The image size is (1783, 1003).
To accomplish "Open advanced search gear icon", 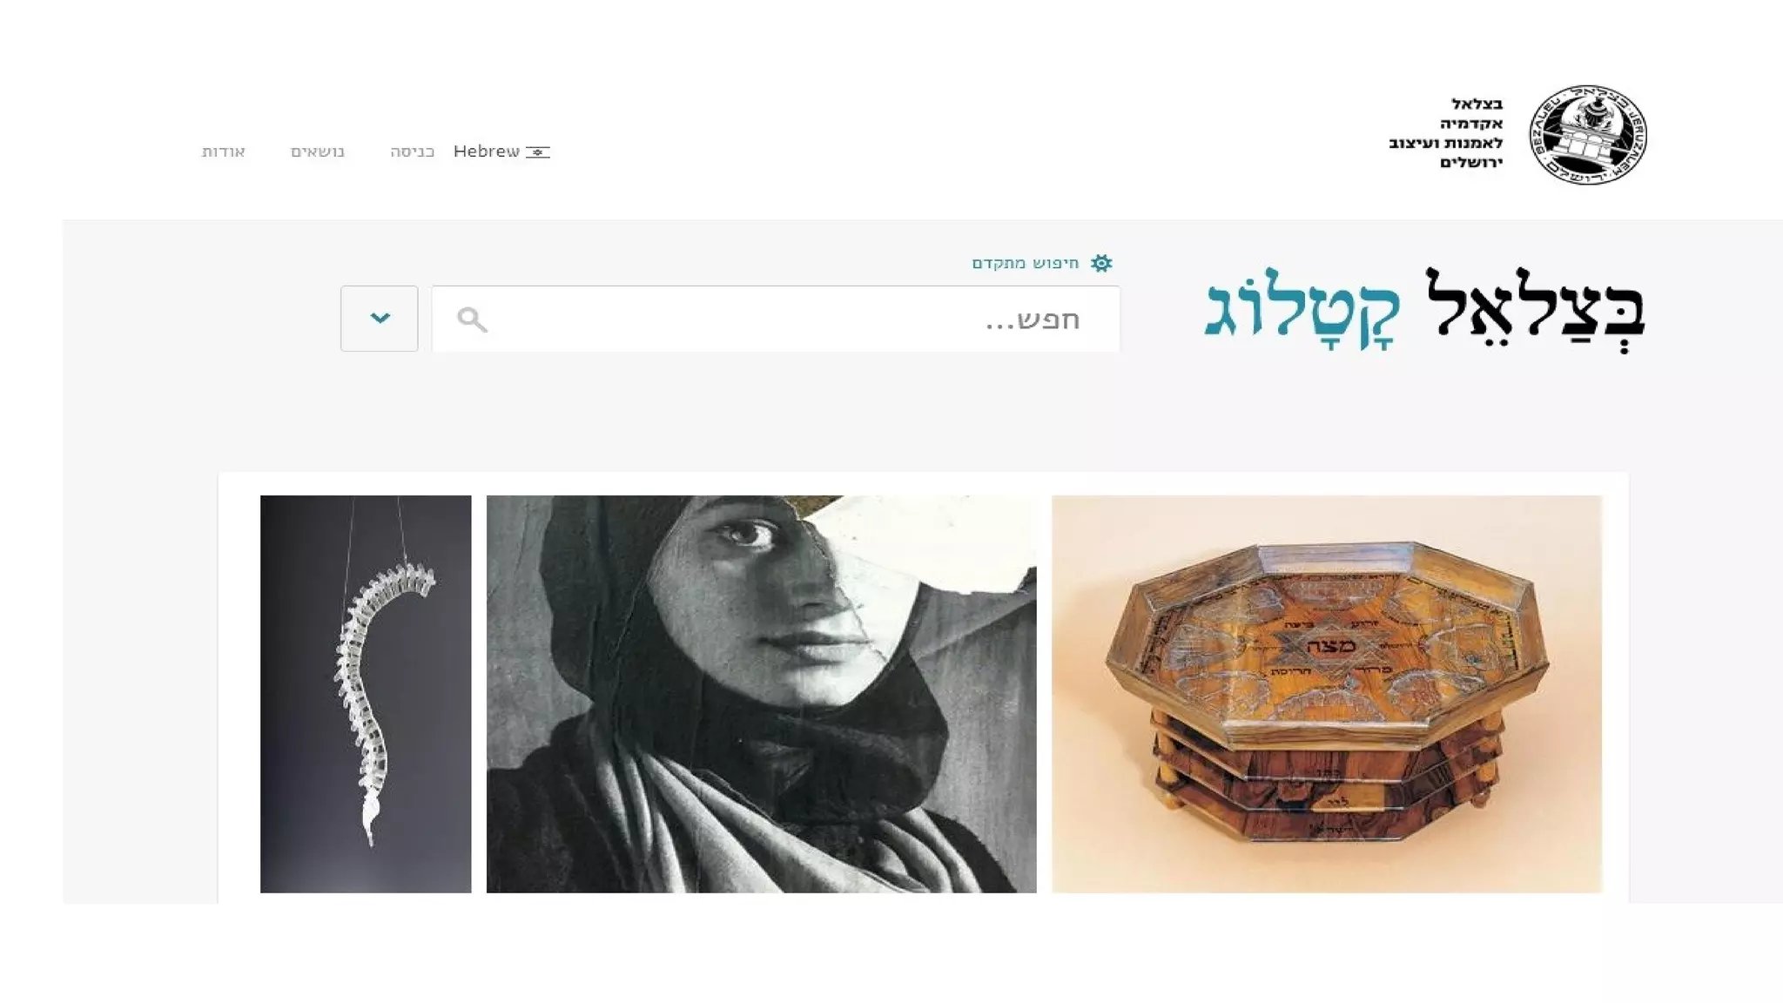I will (x=1101, y=263).
